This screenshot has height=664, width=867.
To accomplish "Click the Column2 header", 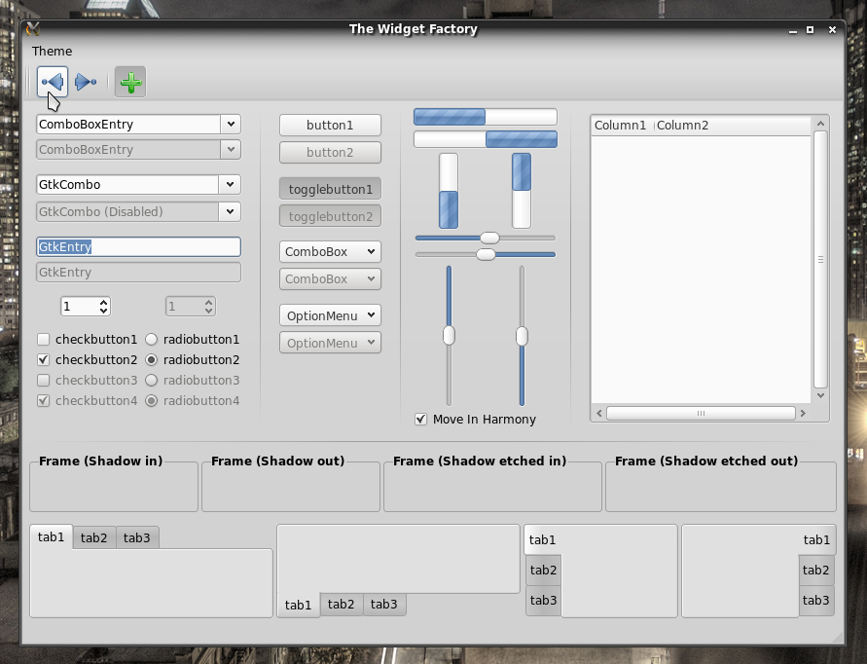I will click(732, 125).
